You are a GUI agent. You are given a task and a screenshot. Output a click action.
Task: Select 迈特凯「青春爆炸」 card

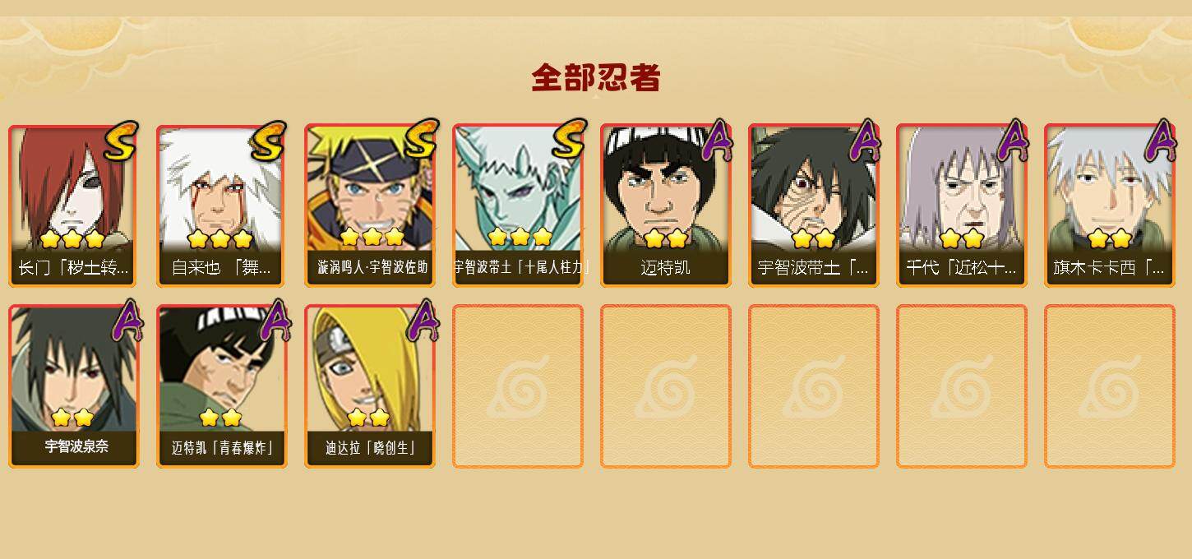tap(222, 386)
